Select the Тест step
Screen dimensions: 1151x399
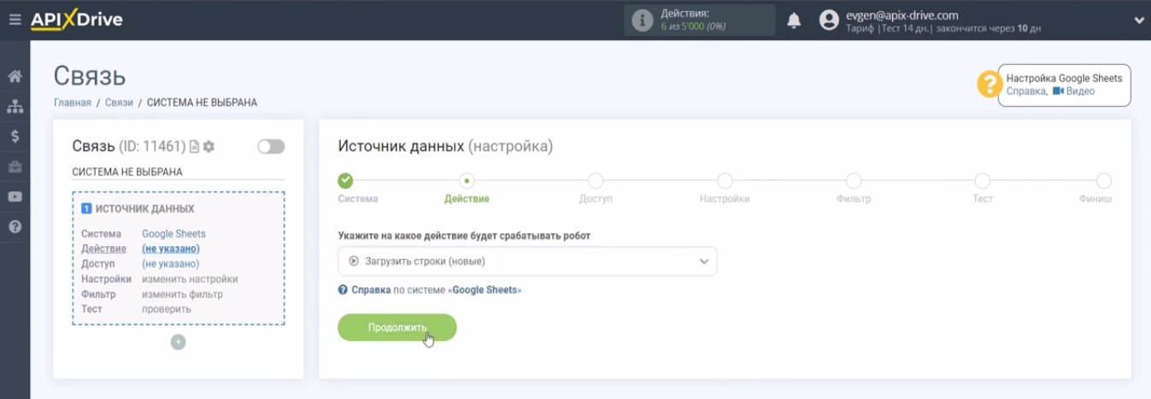(x=983, y=181)
